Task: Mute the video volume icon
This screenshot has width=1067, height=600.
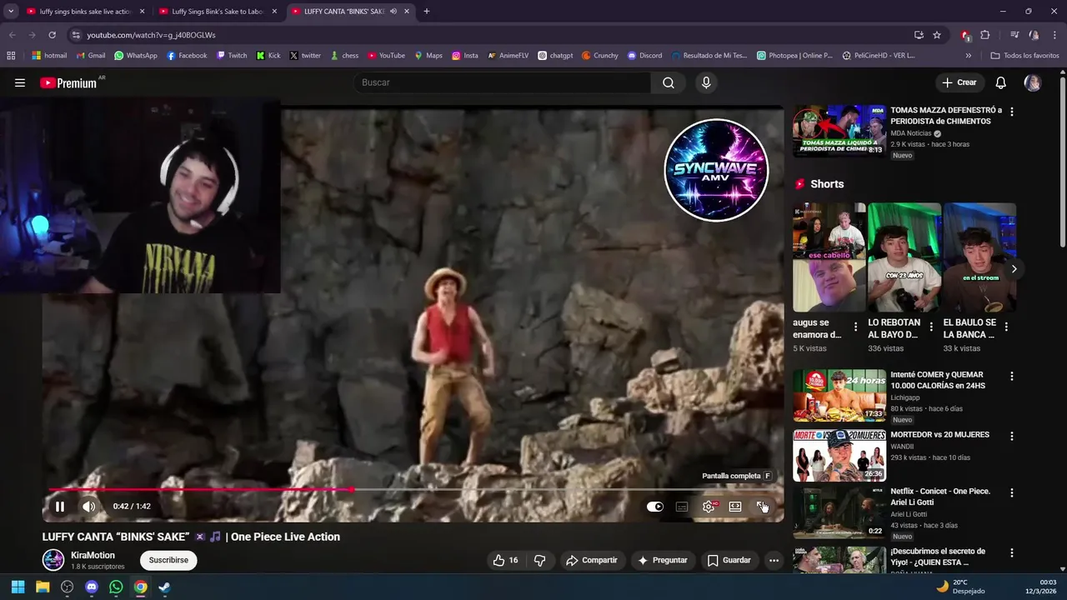Action: click(88, 506)
